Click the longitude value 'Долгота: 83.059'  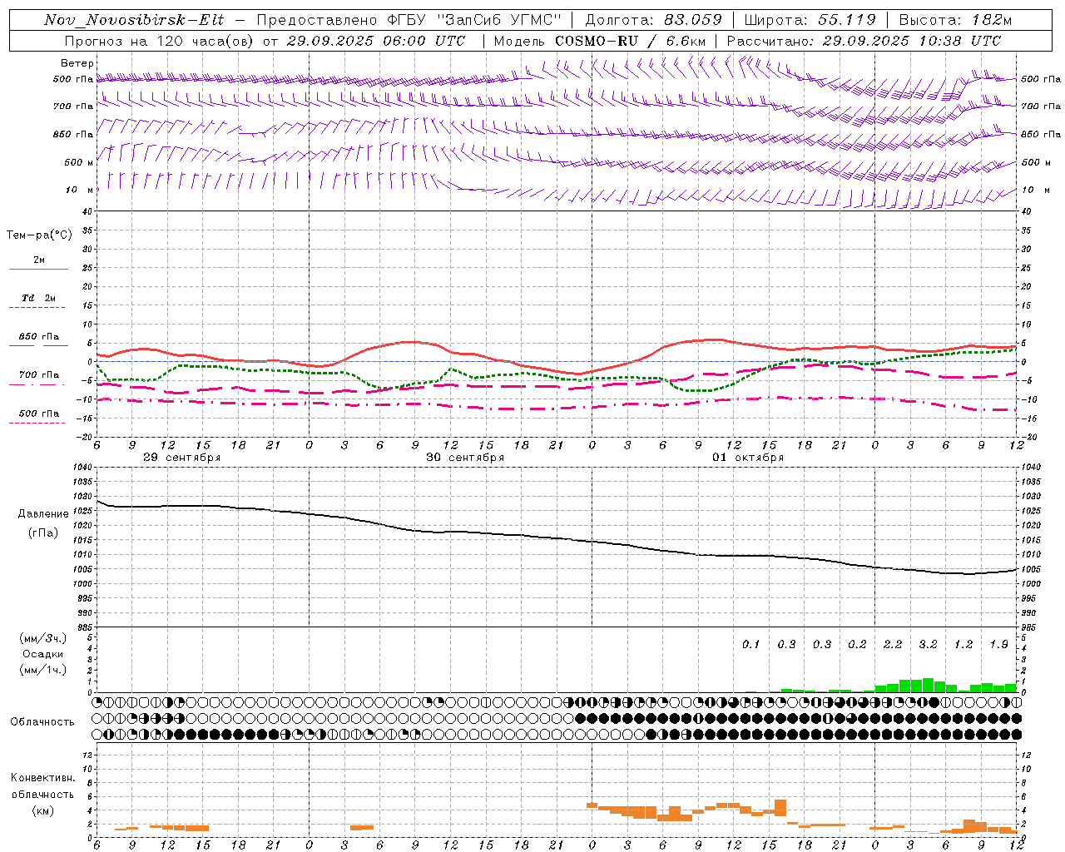[654, 20]
